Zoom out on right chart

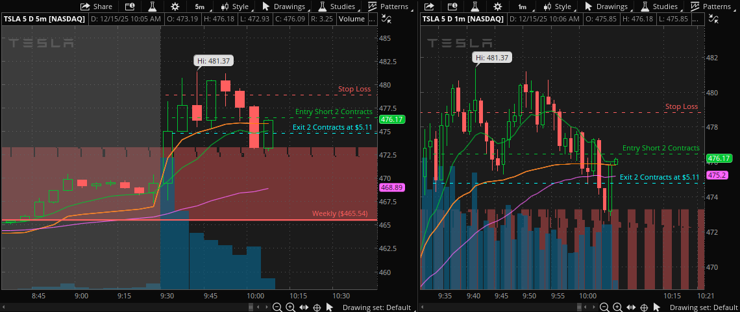pyautogui.click(x=604, y=307)
